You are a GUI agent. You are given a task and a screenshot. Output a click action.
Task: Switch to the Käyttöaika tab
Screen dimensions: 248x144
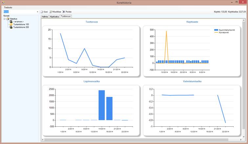click(x=54, y=16)
